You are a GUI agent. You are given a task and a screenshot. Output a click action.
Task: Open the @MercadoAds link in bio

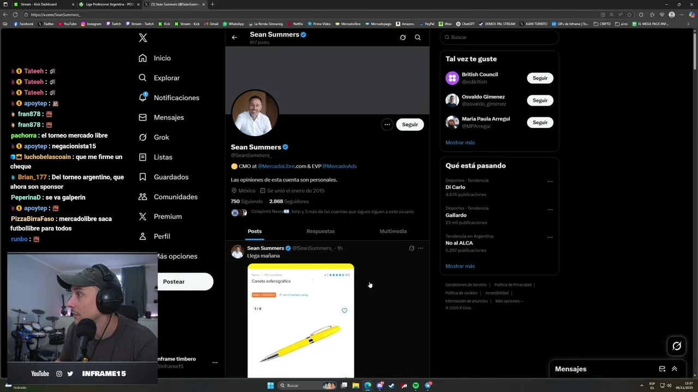tap(339, 166)
